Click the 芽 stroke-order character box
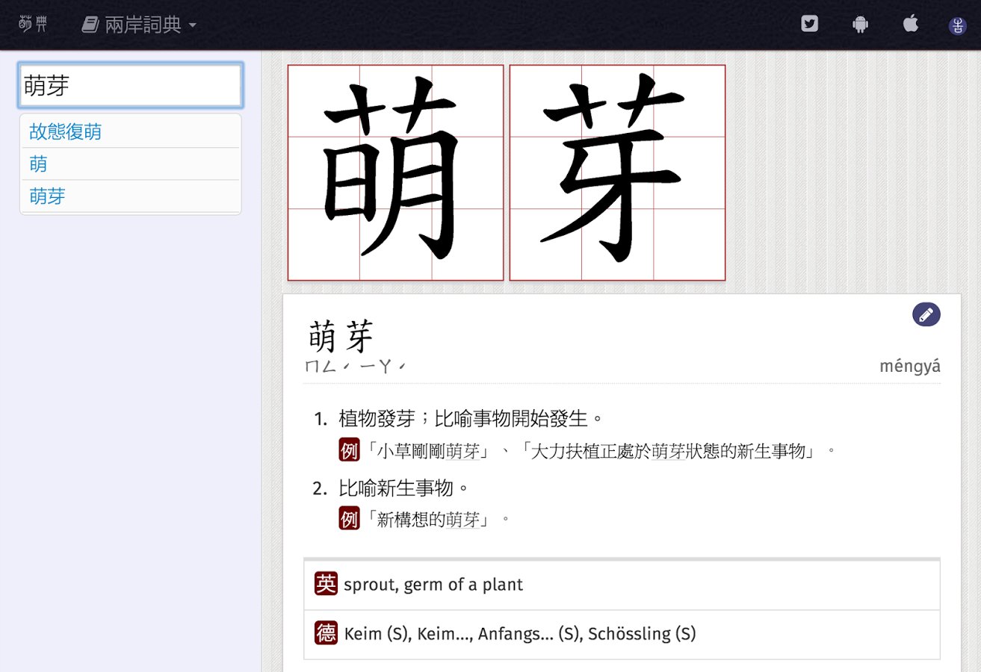 (617, 172)
